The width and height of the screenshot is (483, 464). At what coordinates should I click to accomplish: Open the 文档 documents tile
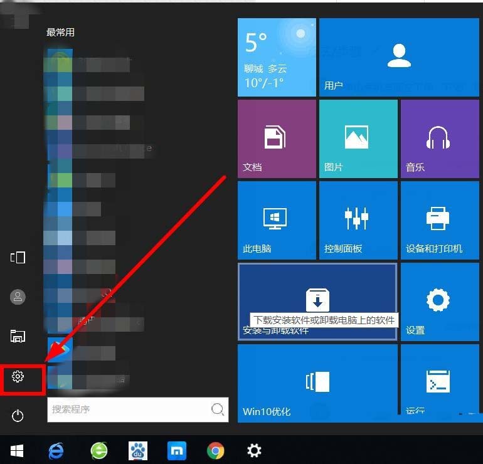pos(277,139)
